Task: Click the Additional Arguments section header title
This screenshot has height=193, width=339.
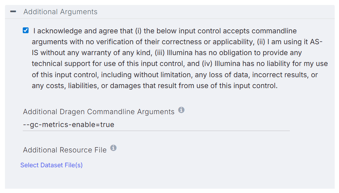Action: [60, 12]
